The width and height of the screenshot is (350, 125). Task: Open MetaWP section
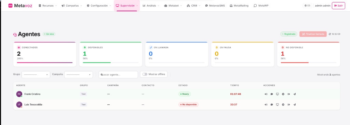(x=261, y=5)
